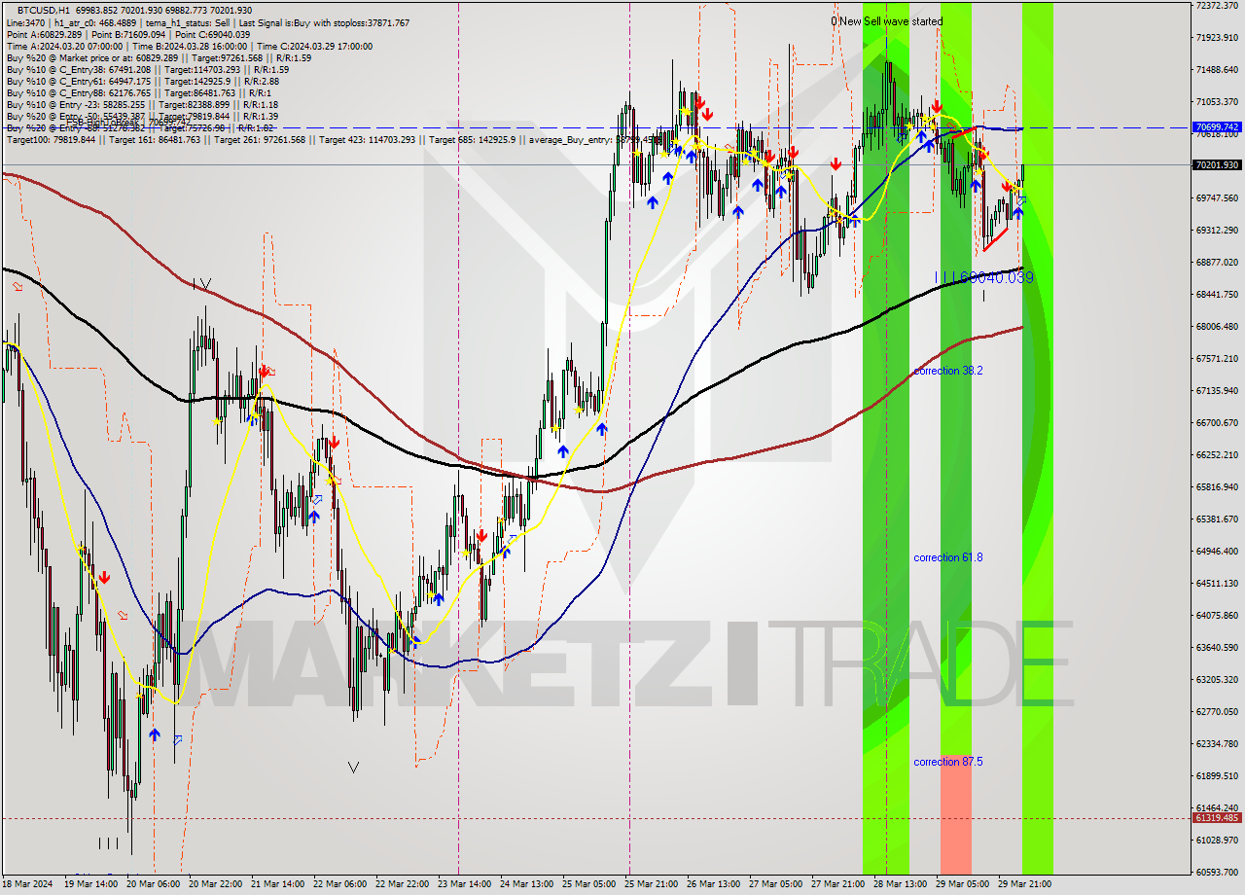Click the '25 Mar 05:00' time axis label

click(588, 884)
